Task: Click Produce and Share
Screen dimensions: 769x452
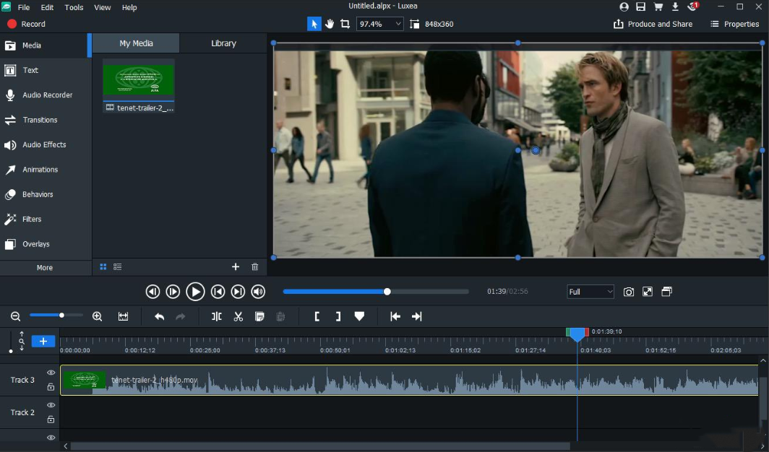Action: pos(653,24)
